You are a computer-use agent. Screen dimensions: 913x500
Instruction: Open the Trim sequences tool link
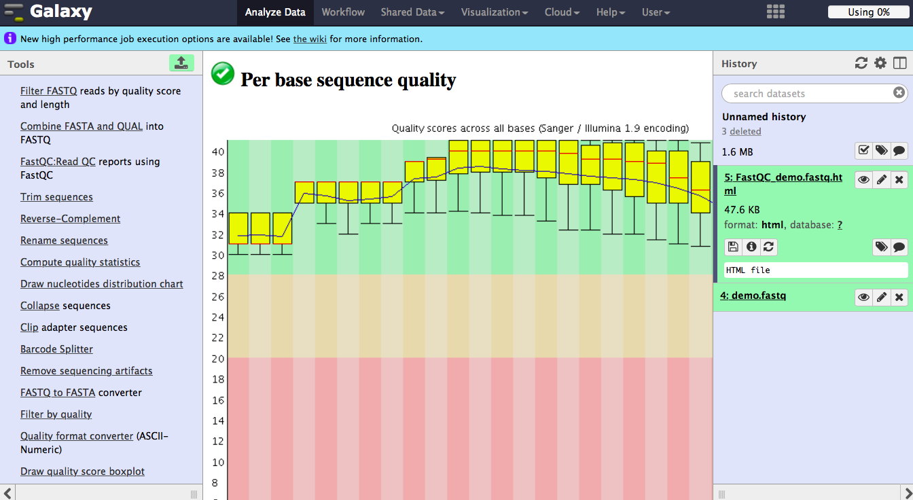pyautogui.click(x=56, y=197)
